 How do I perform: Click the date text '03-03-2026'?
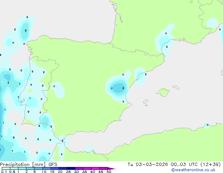[x=152, y=165]
